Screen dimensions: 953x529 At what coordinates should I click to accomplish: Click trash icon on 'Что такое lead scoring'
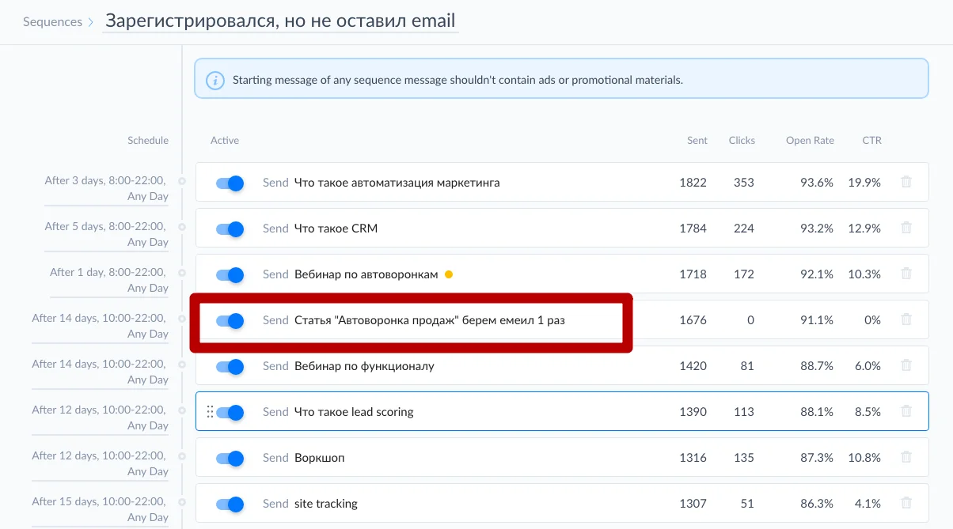(906, 412)
